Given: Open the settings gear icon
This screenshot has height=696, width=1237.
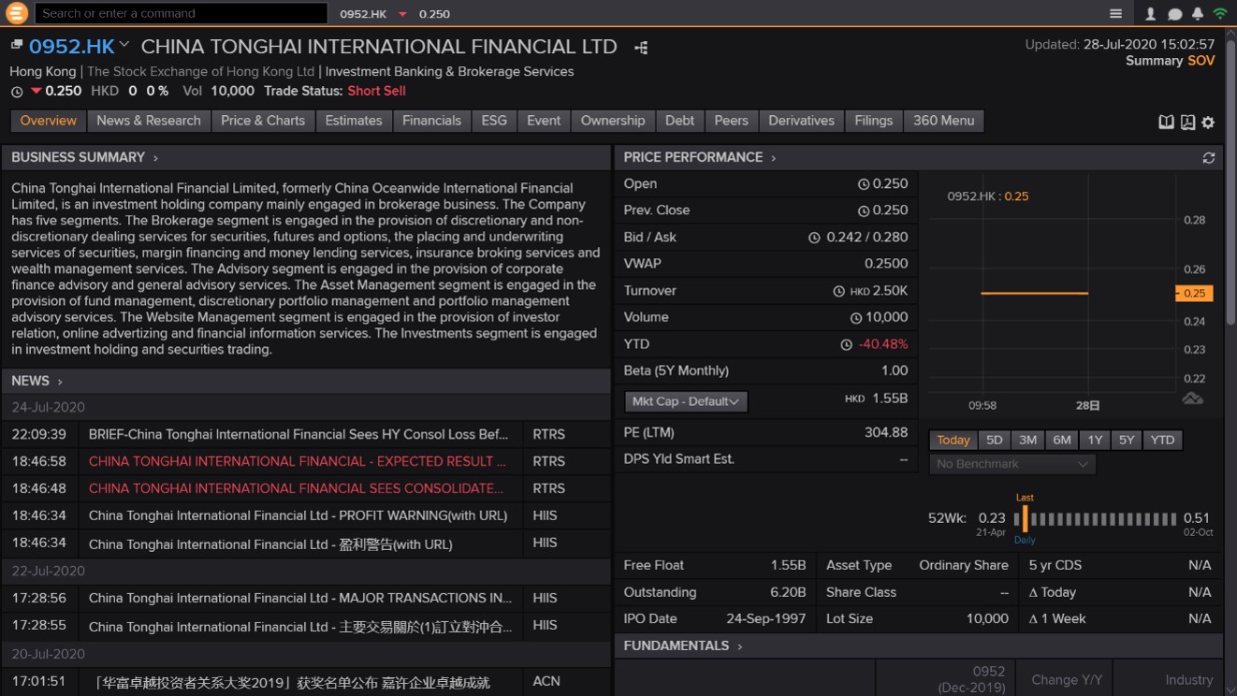Looking at the screenshot, I should tap(1208, 122).
